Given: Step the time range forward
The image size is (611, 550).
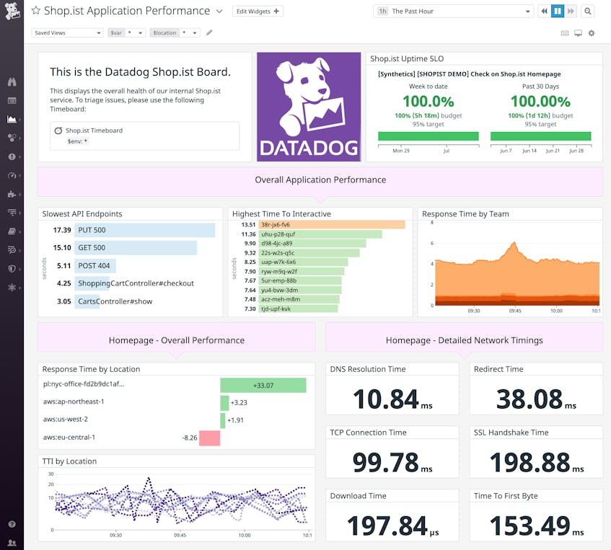Looking at the screenshot, I should (x=571, y=12).
